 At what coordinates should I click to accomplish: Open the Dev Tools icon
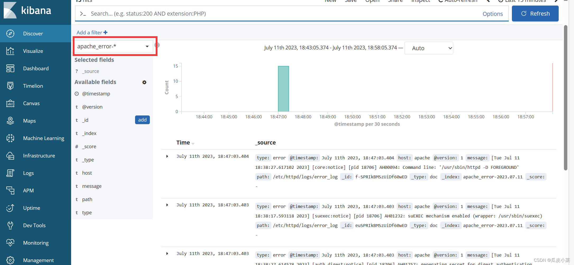(x=10, y=225)
